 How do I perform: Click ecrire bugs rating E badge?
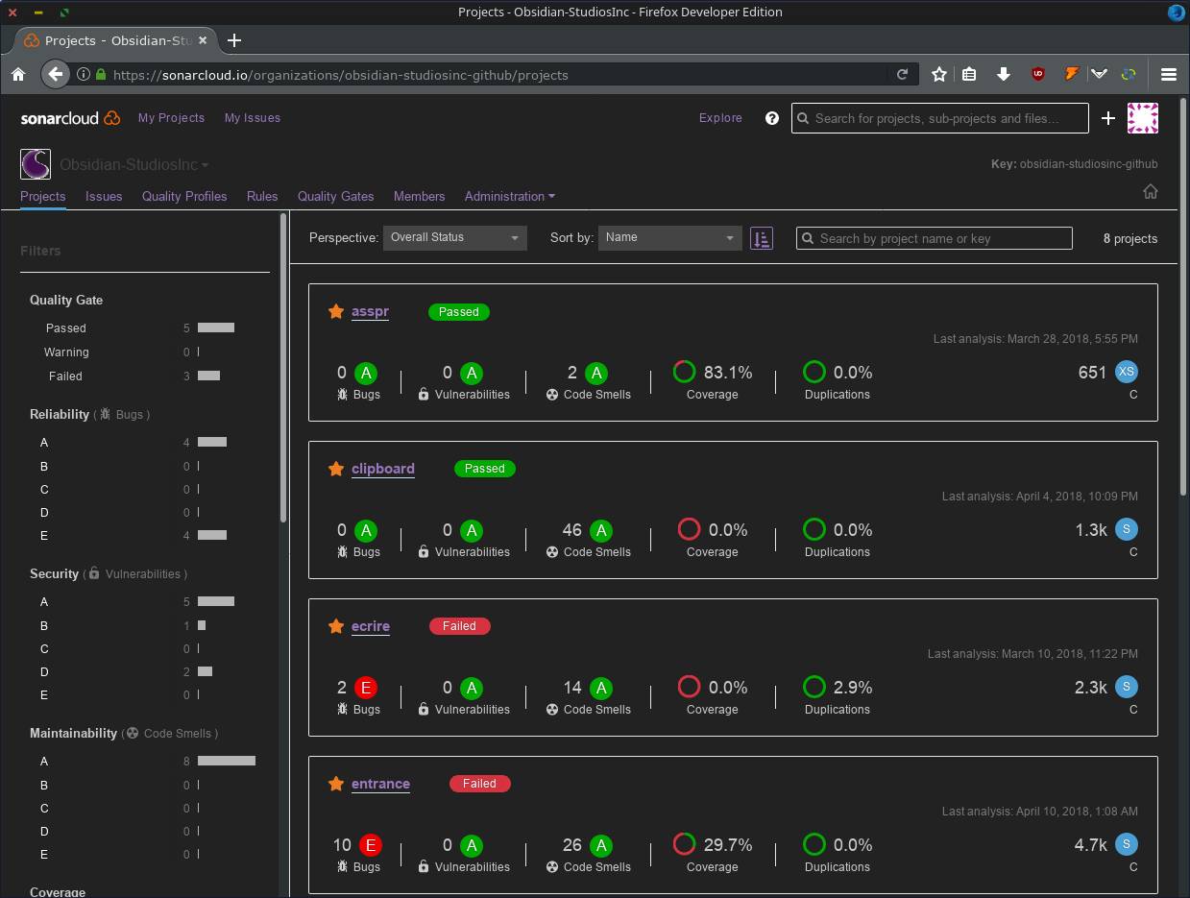tap(365, 688)
